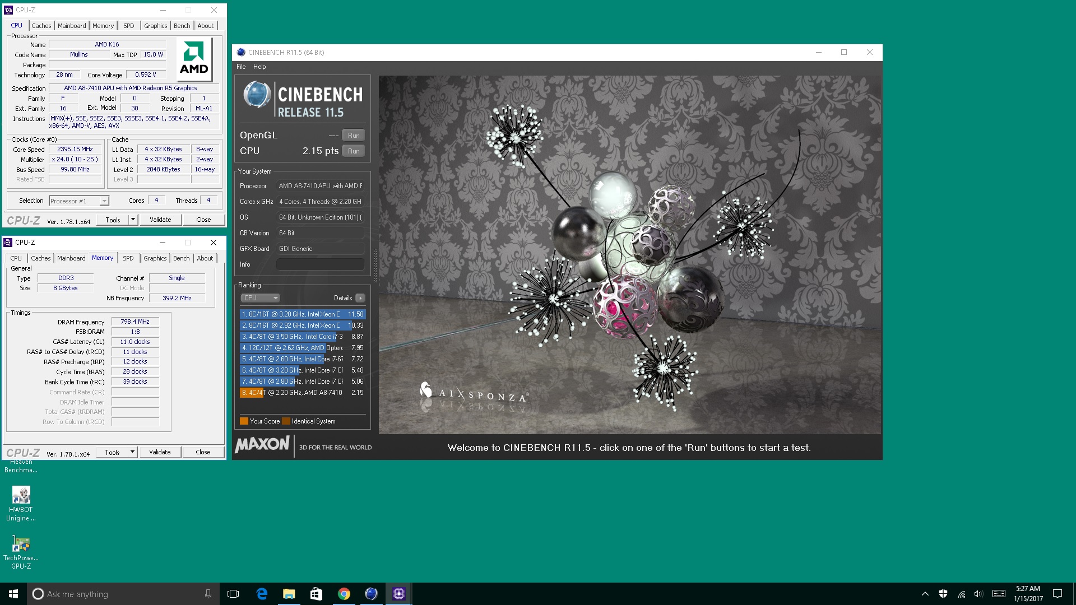Open TechPowerUp GPU-Z desktop shortcut
Image resolution: width=1076 pixels, height=605 pixels.
(x=21, y=552)
